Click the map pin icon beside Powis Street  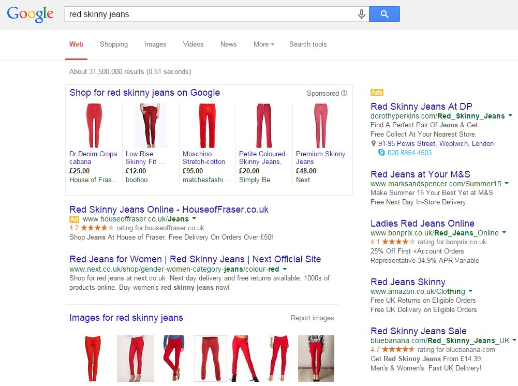[x=374, y=144]
